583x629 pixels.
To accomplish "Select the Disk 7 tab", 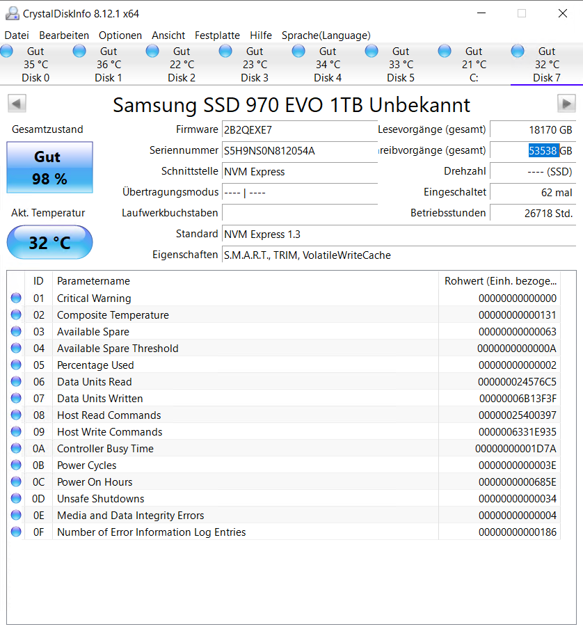I will coord(547,64).
